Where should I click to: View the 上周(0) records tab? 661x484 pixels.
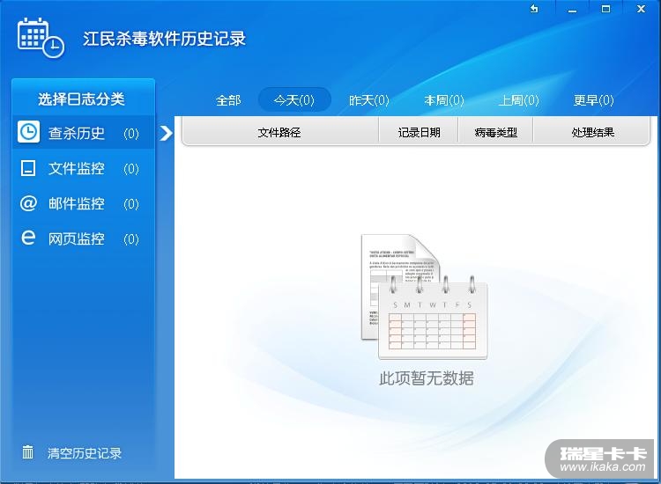tap(518, 100)
